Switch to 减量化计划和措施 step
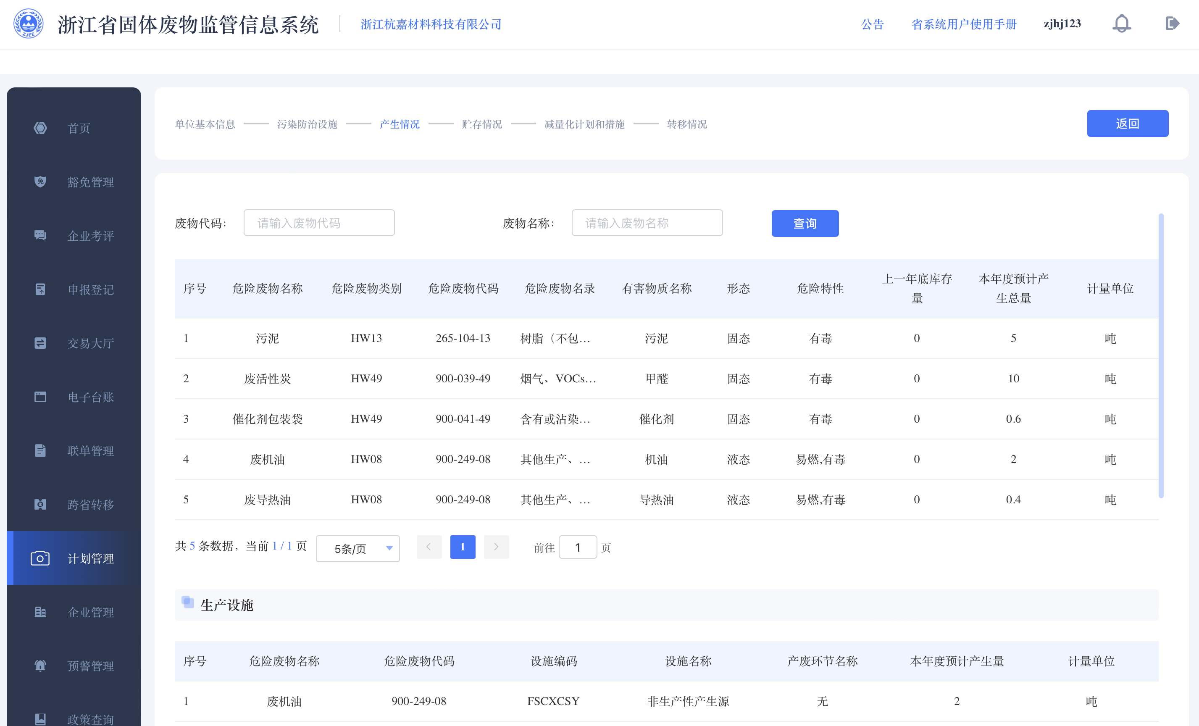This screenshot has width=1199, height=726. tap(584, 124)
